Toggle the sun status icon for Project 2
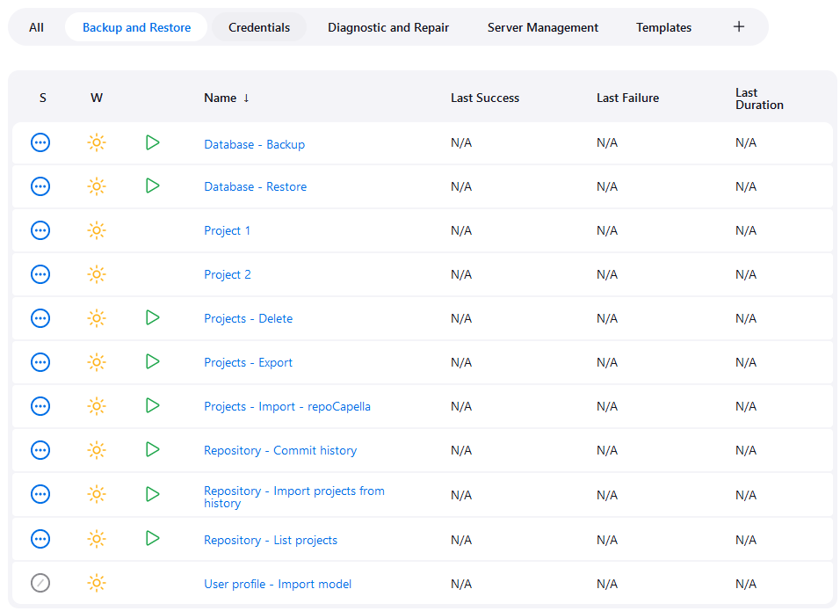The width and height of the screenshot is (840, 611). click(x=97, y=274)
